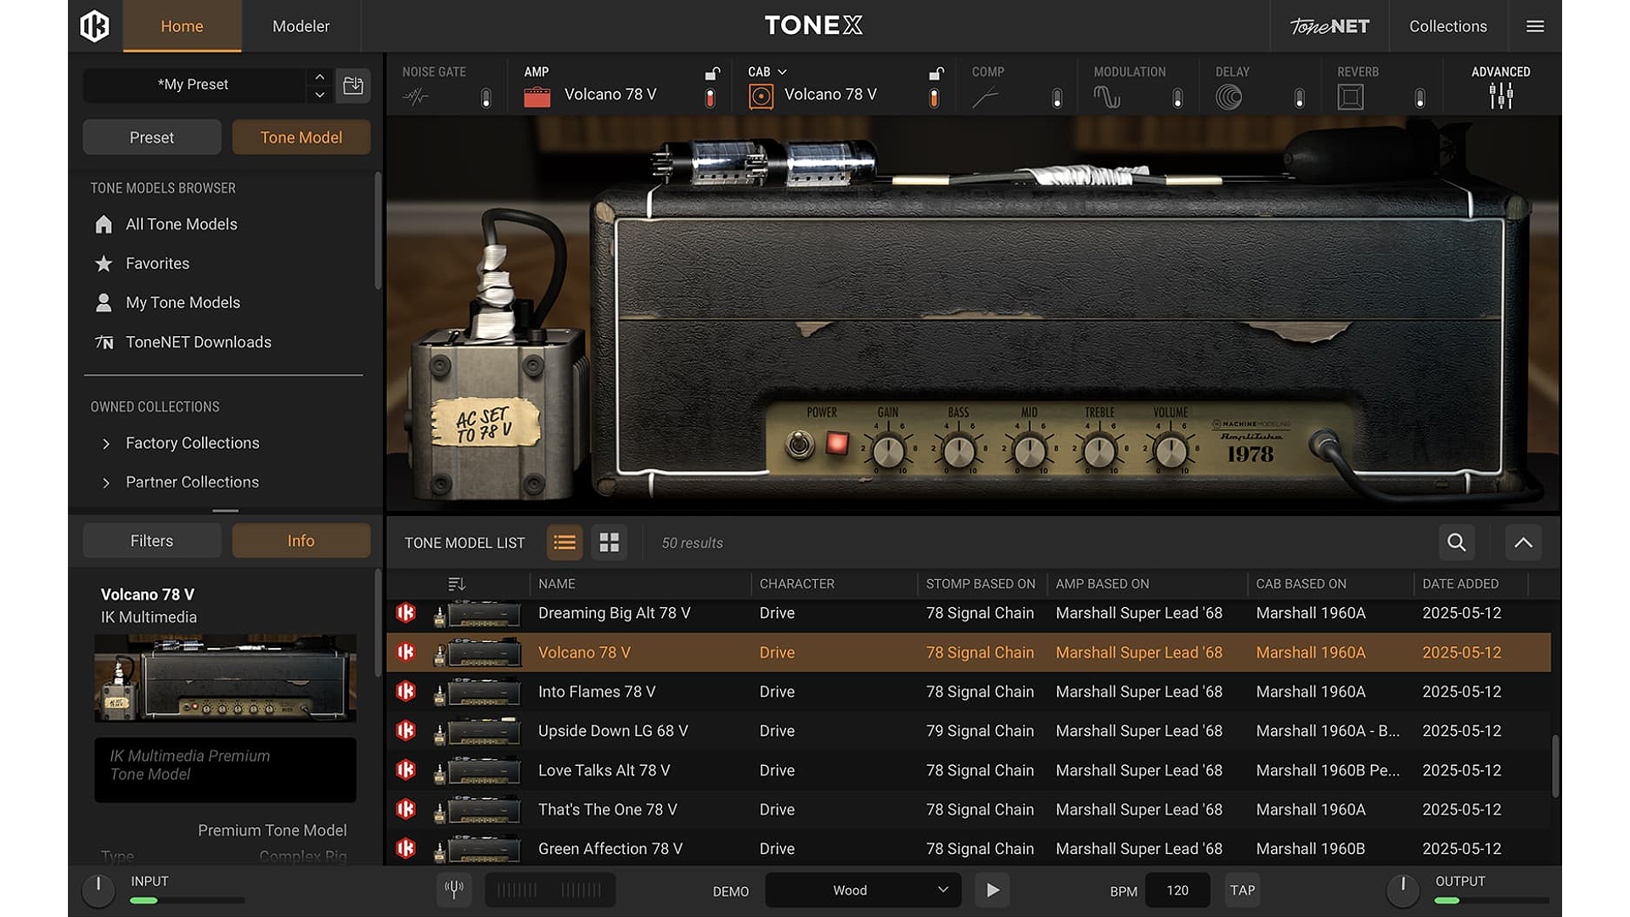Screen dimensions: 1630x917
Task: Show the Filters panel
Action: coord(152,541)
